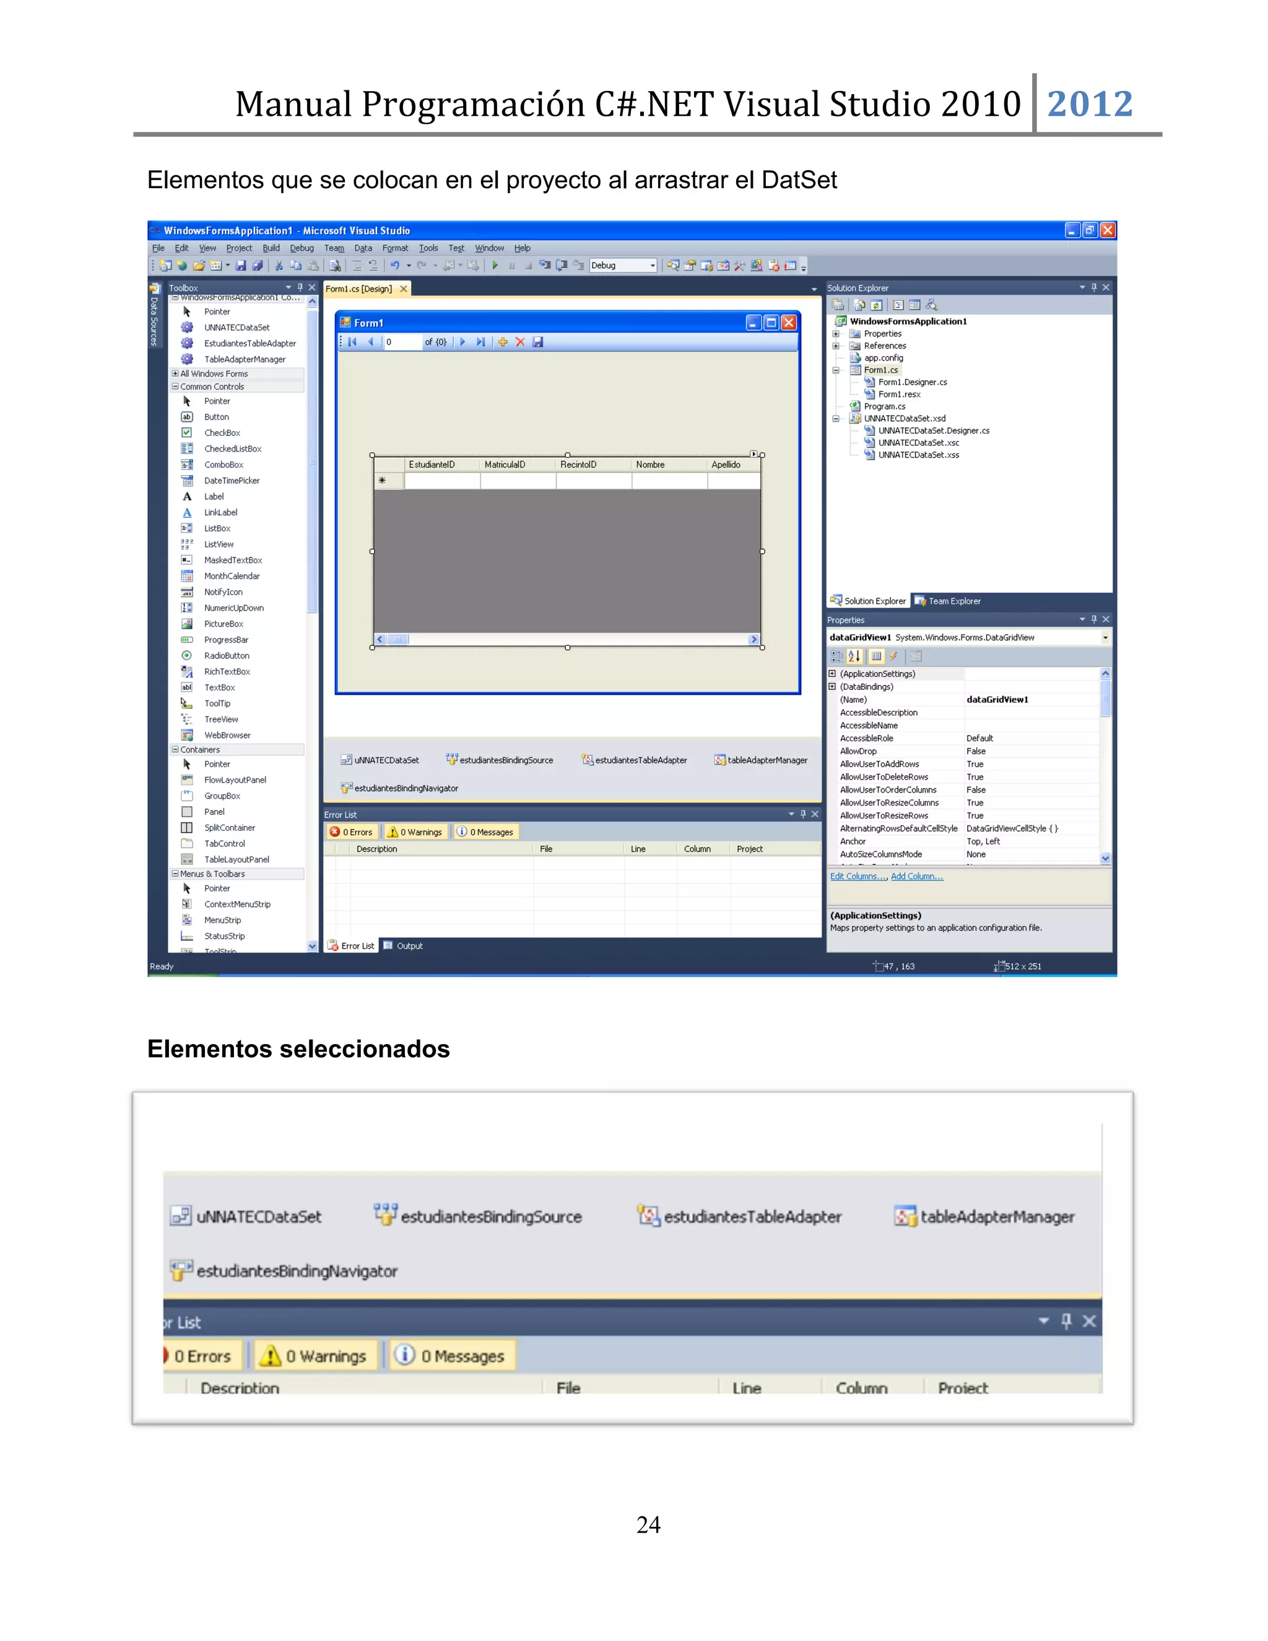
Task: Click the Events lightning icon in Properties
Action: (x=894, y=656)
